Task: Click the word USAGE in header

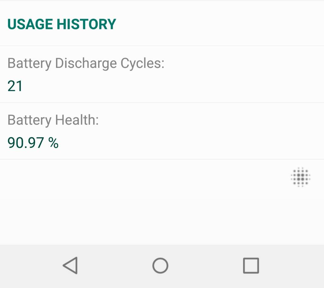Action: (x=30, y=24)
